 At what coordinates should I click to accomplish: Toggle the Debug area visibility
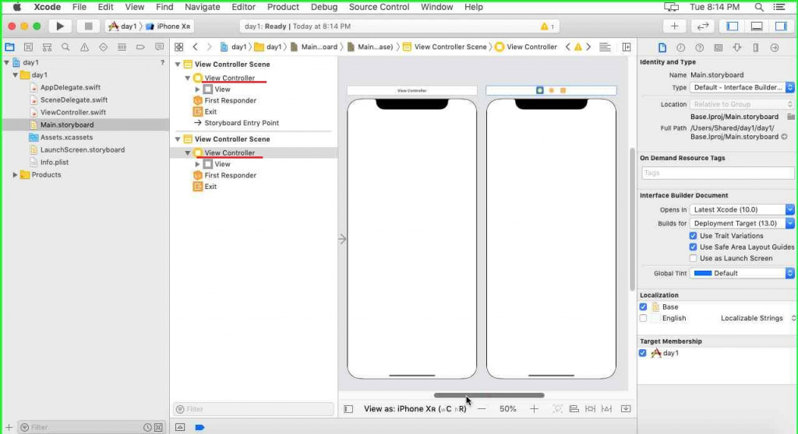(757, 26)
